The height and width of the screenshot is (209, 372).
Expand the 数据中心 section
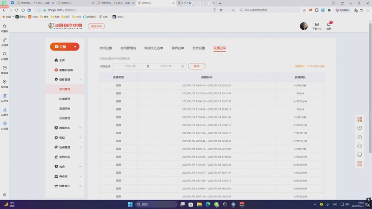(x=80, y=128)
